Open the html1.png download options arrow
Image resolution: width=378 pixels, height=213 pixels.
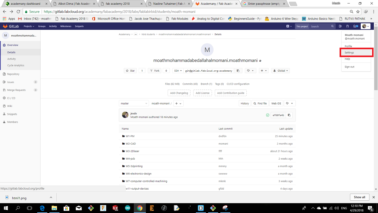[x=51, y=198]
